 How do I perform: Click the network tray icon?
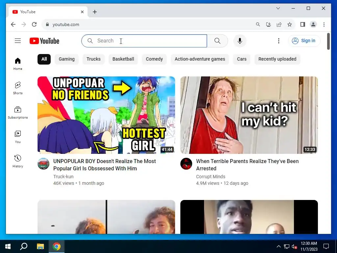tap(287, 246)
